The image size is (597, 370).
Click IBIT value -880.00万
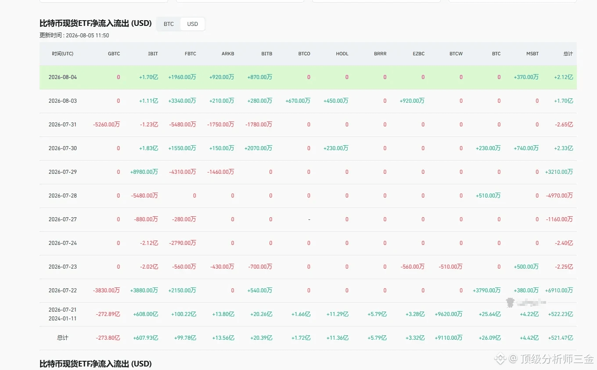tap(146, 219)
